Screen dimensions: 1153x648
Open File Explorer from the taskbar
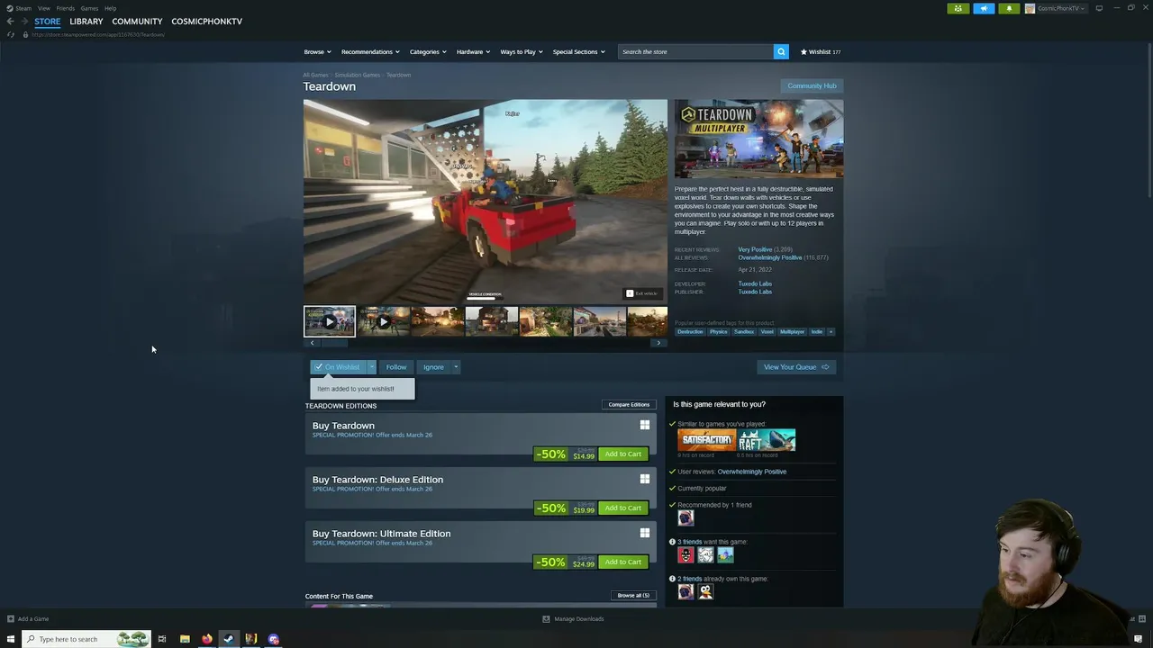click(185, 639)
